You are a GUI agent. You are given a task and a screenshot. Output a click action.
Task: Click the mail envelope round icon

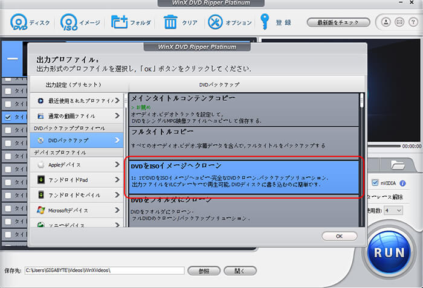[399, 22]
